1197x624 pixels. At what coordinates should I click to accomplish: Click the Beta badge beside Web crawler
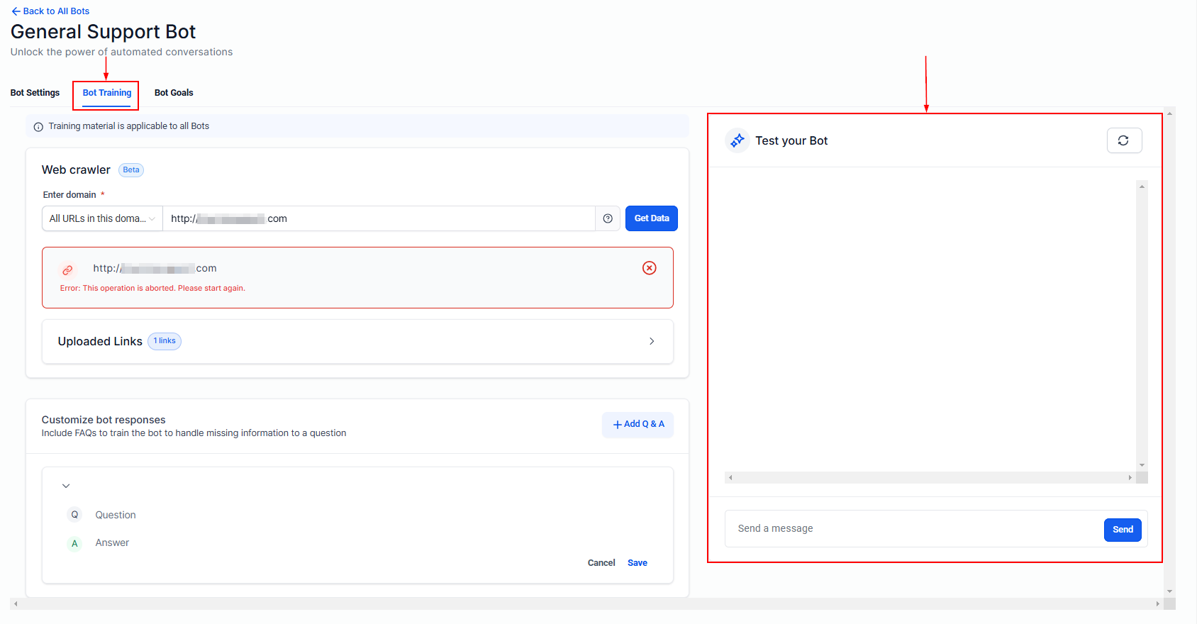131,170
